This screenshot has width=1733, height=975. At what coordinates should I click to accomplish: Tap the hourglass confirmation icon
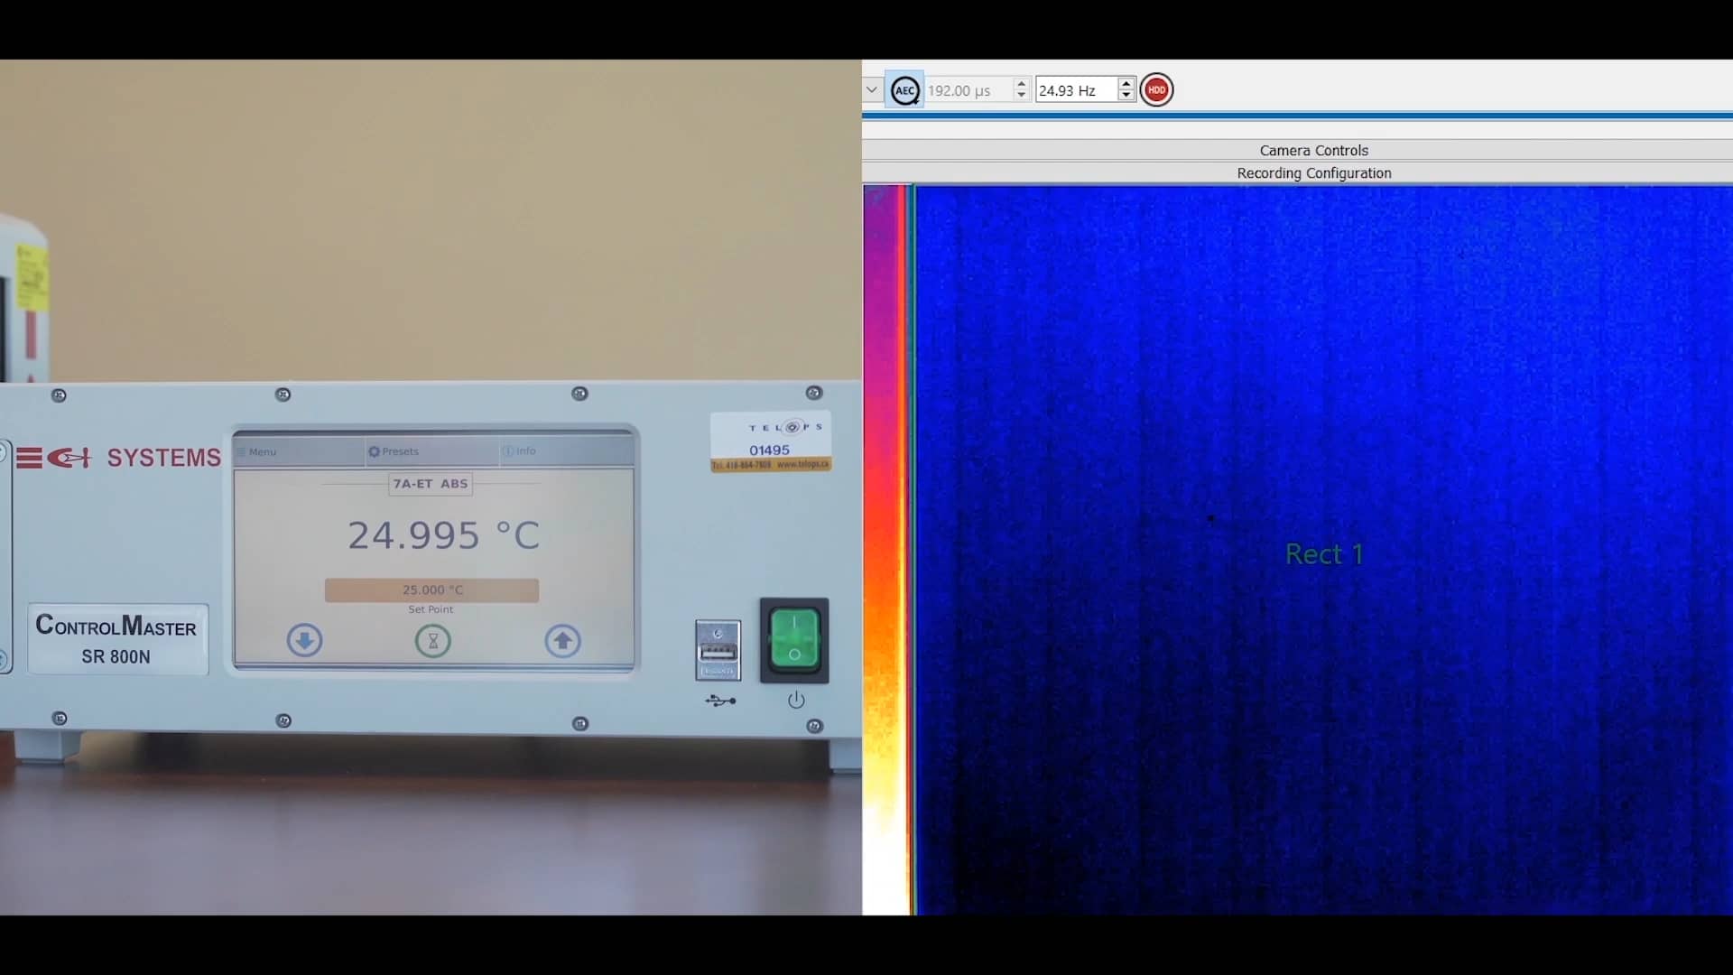point(432,641)
